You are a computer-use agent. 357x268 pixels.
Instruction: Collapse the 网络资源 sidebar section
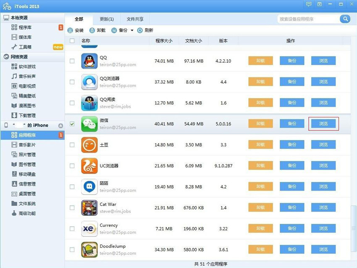[7, 57]
